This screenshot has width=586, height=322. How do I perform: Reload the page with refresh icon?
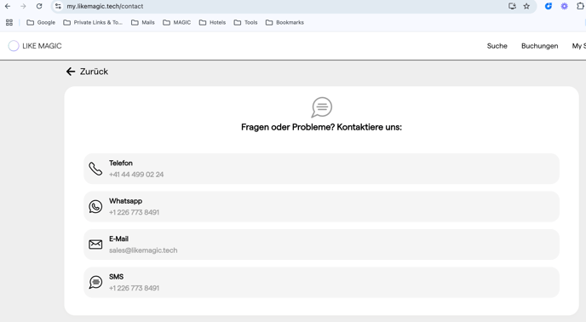click(x=39, y=6)
